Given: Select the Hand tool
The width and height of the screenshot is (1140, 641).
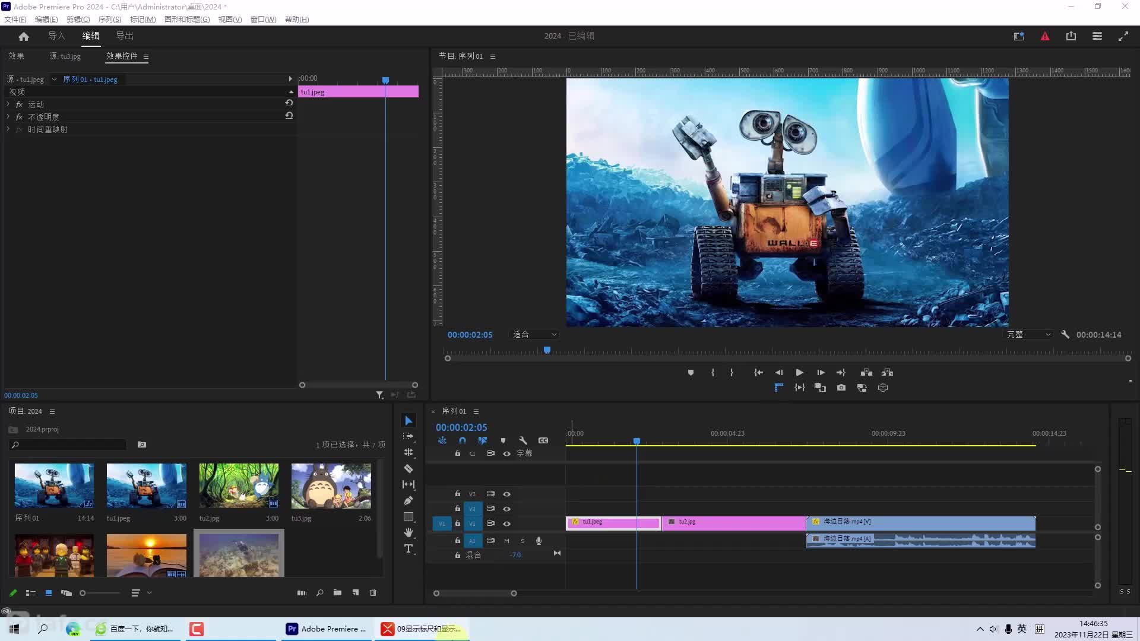Looking at the screenshot, I should [408, 532].
